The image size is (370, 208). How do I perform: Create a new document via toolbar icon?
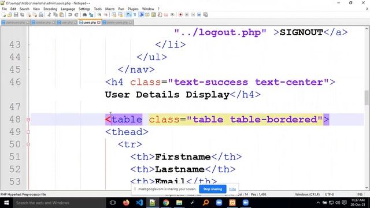click(x=3, y=14)
